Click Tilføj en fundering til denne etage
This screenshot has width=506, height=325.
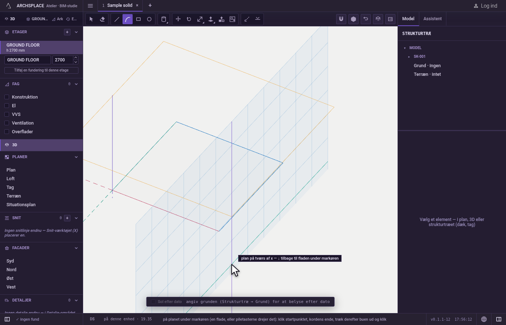point(41,70)
